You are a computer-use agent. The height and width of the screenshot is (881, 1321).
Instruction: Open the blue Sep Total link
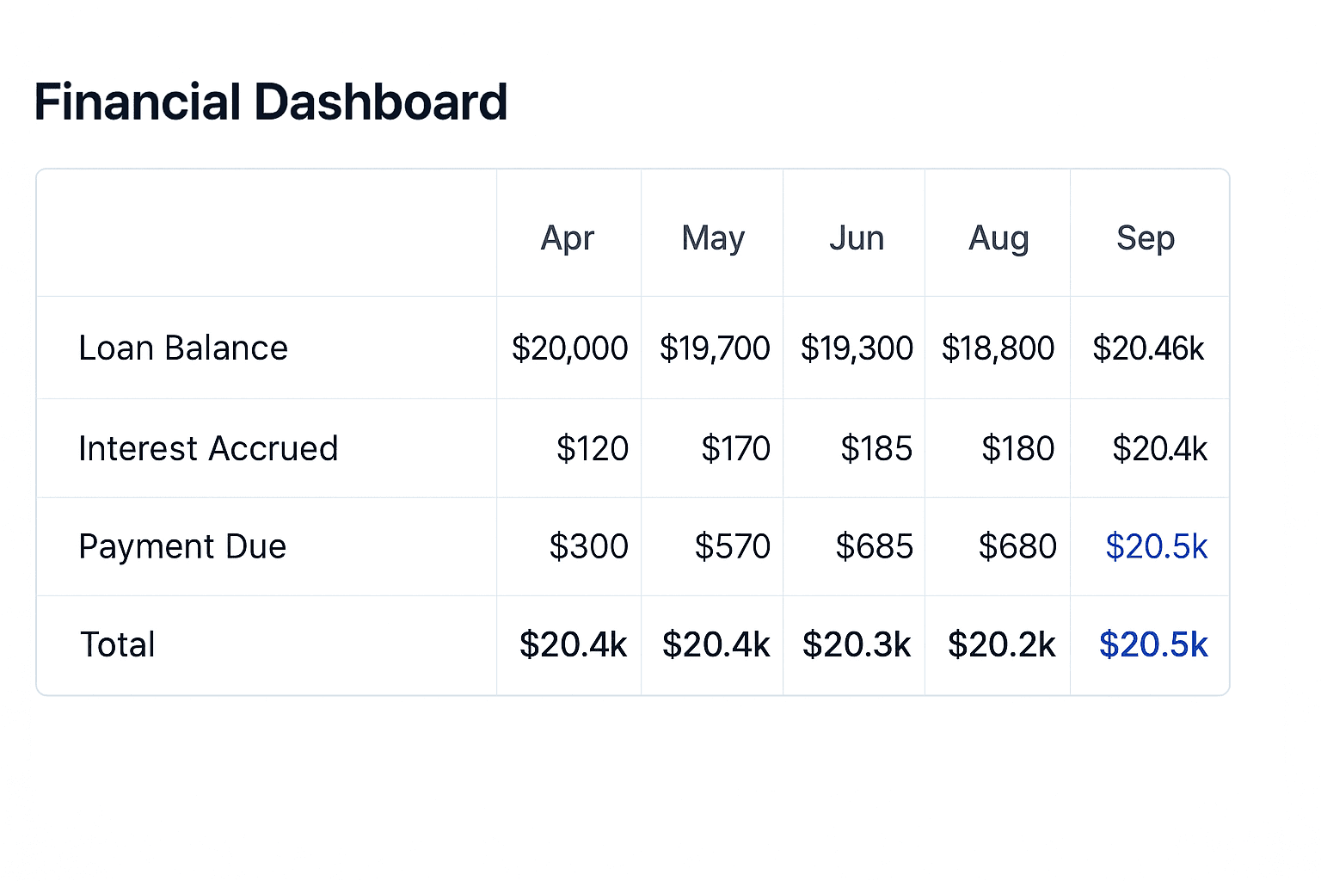coord(1153,645)
